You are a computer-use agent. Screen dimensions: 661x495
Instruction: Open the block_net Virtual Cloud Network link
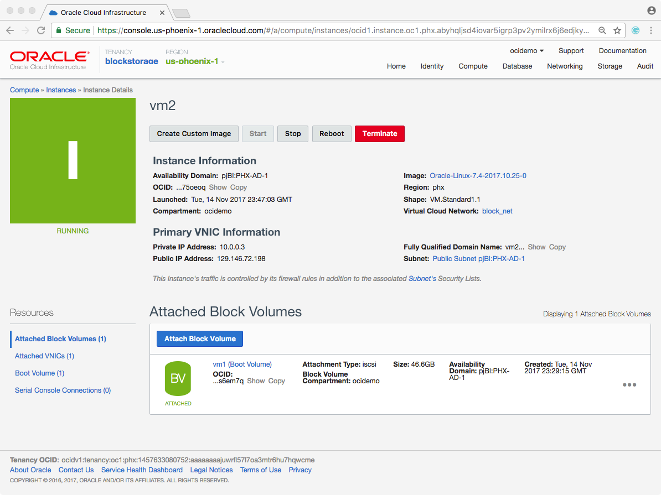point(497,211)
